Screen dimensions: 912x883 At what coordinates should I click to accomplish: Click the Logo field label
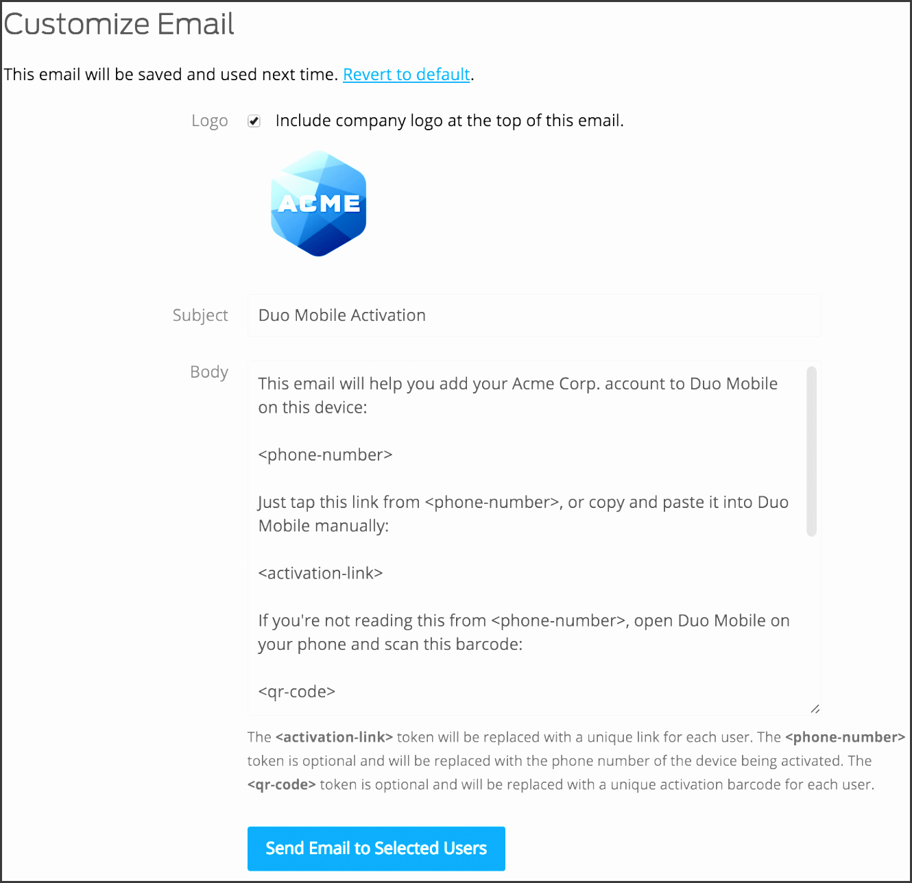coord(210,121)
